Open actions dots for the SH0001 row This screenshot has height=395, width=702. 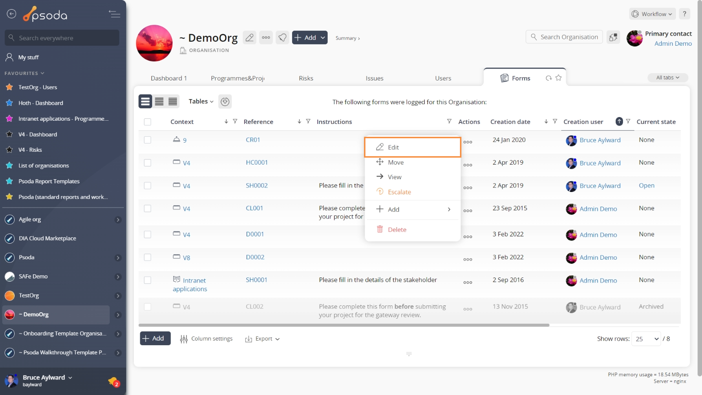(468, 283)
